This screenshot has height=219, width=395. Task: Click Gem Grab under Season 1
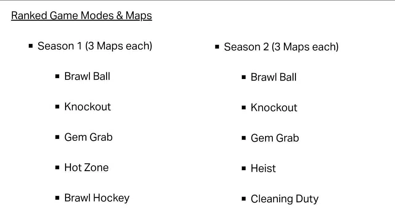[x=88, y=137]
